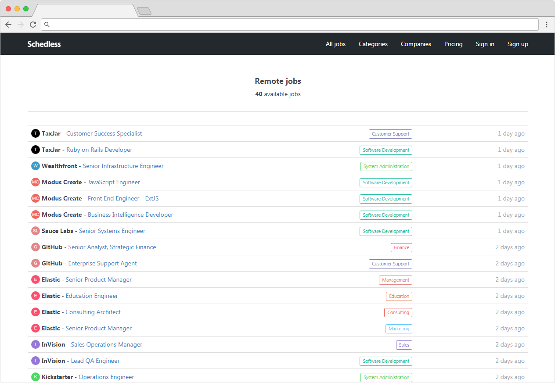Click the Wealthfront W avatar icon
This screenshot has height=383, width=555.
(36, 166)
